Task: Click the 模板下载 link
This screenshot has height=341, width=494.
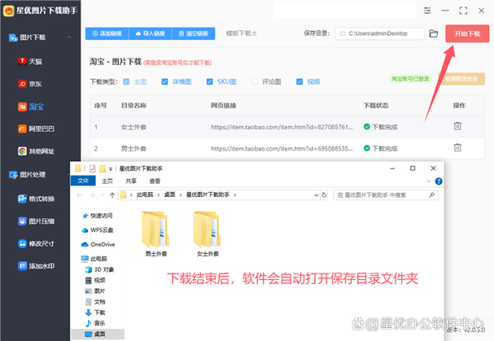Action: tap(242, 33)
